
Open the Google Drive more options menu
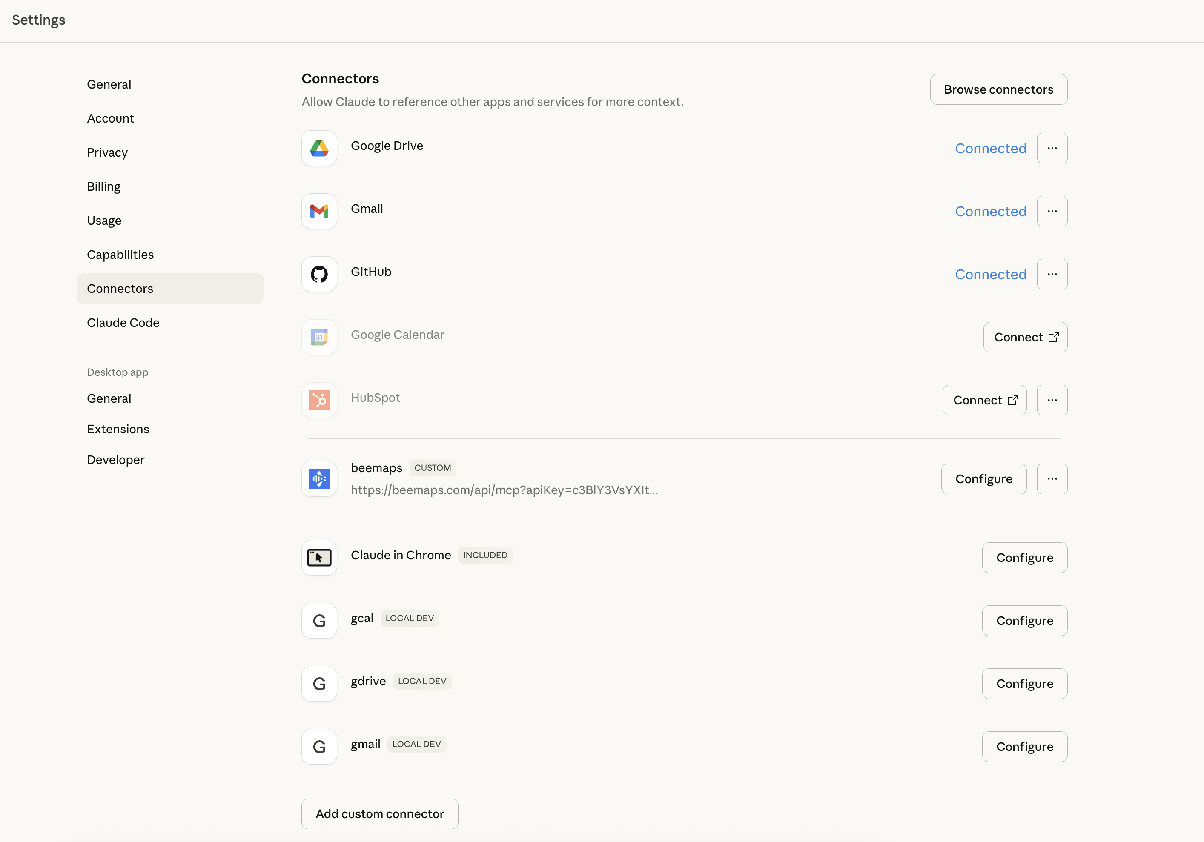click(x=1052, y=149)
